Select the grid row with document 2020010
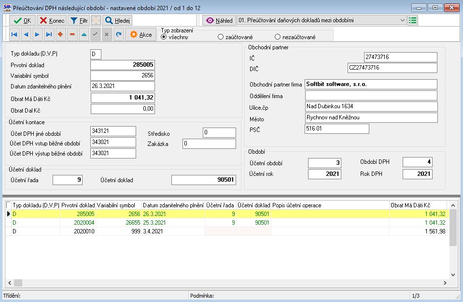 227,231
